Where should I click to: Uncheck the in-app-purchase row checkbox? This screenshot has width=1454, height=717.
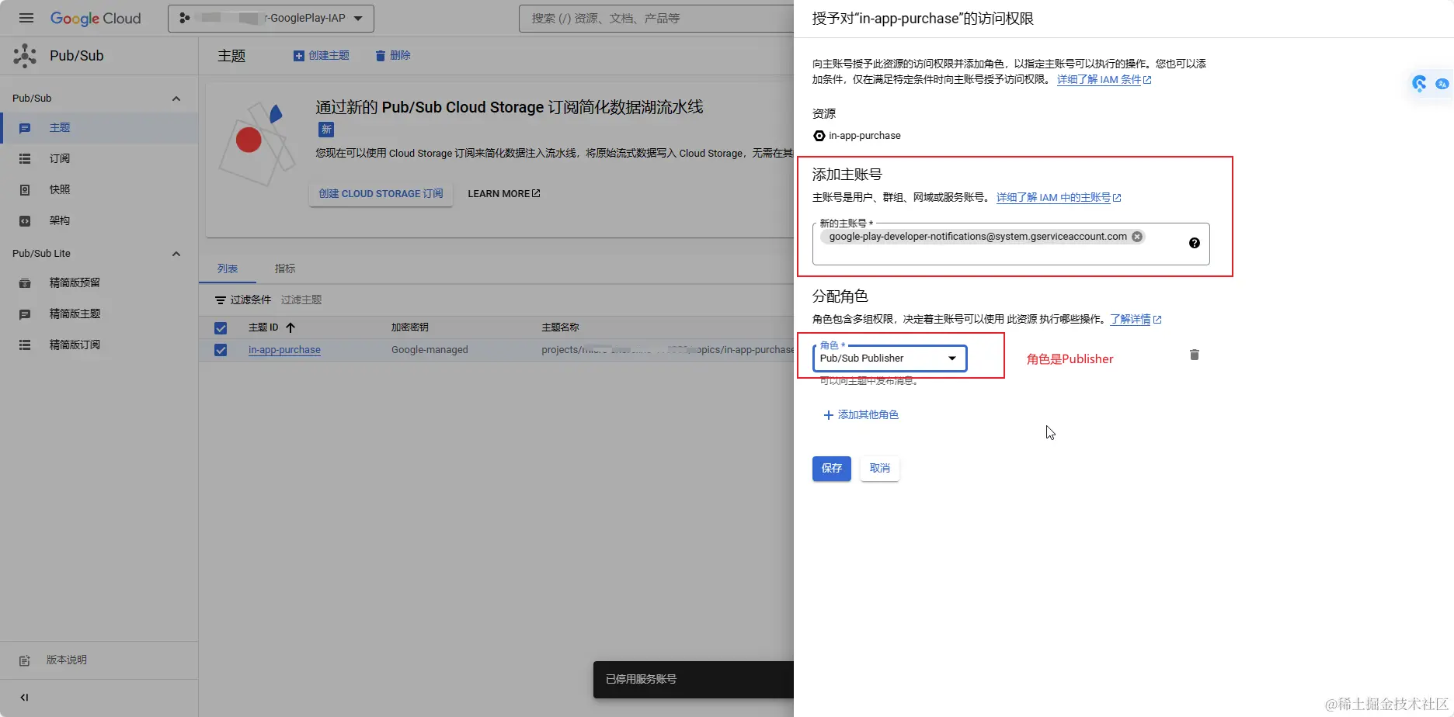click(221, 350)
